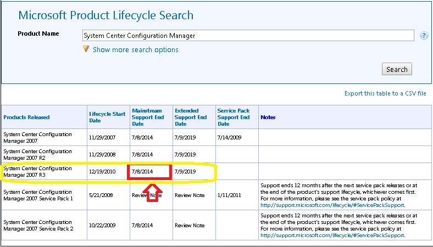Screen dimensions: 433x247
Task: Click the 7/14/2009 service pack end date
Action: tap(229, 137)
